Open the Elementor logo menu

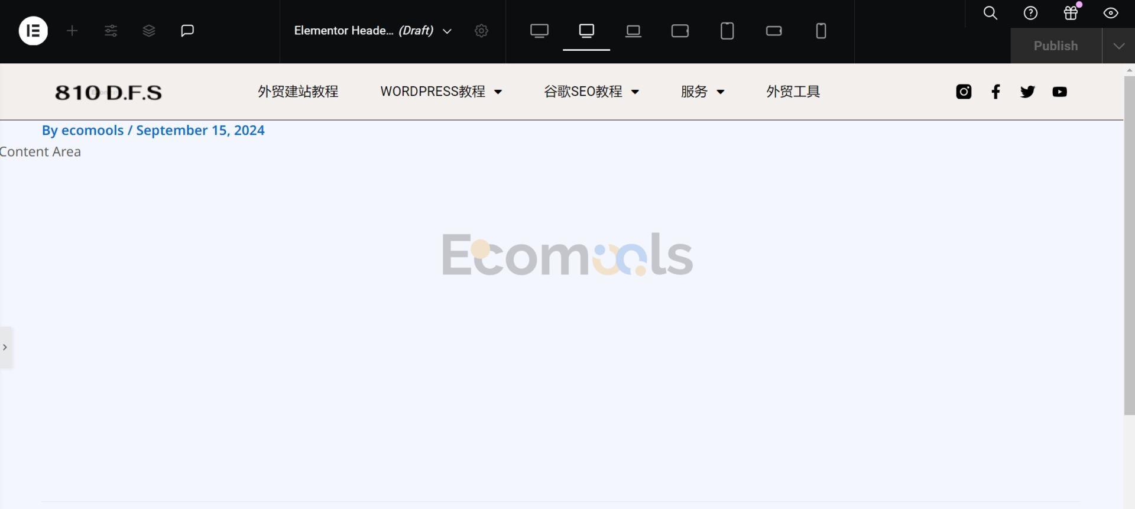33,31
